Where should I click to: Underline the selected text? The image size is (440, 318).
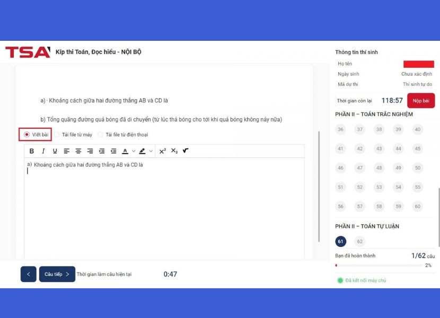coord(55,151)
